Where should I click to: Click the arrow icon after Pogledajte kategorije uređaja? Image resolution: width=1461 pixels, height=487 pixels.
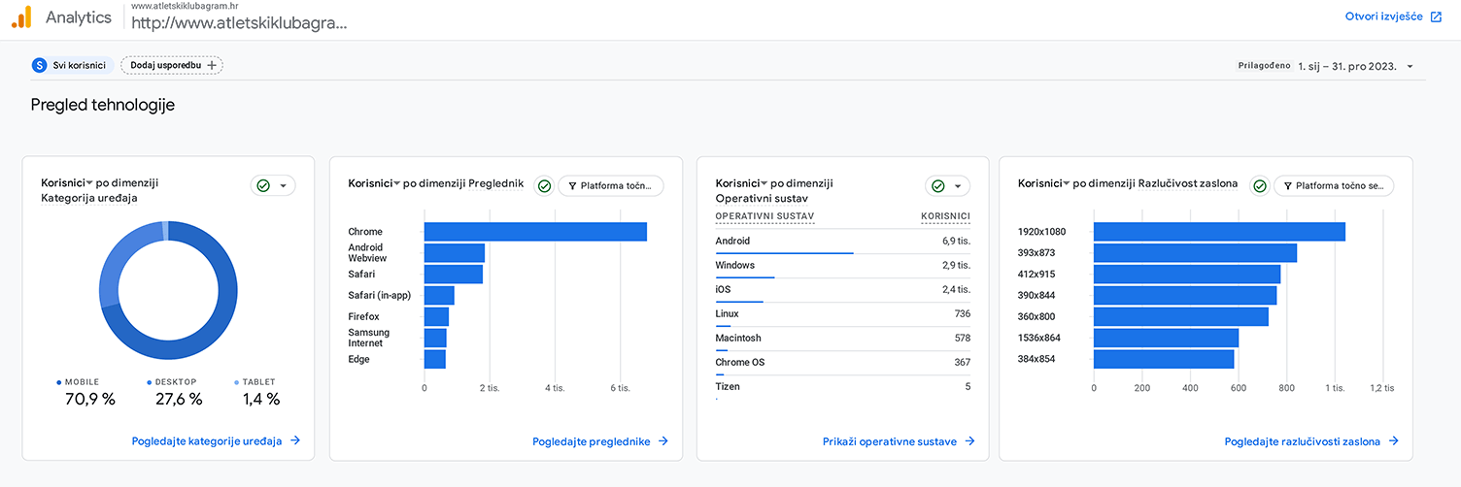pos(295,440)
